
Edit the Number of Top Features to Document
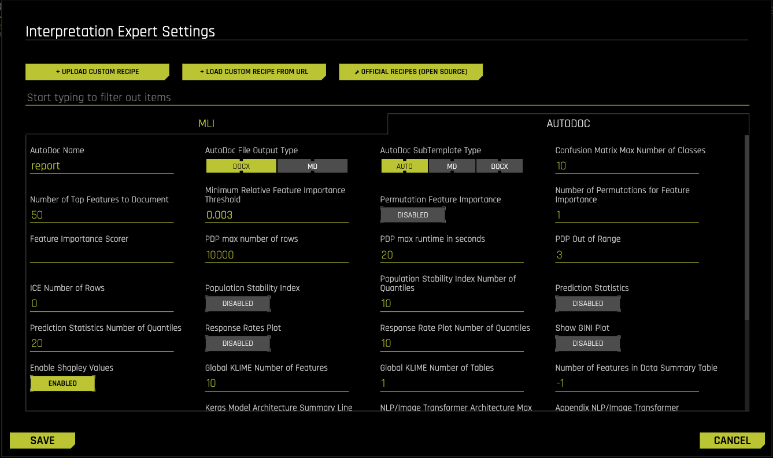pos(102,215)
